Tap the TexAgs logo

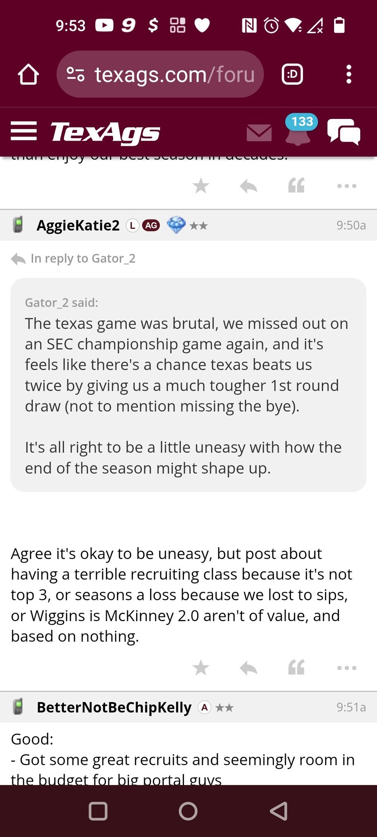coord(105,132)
